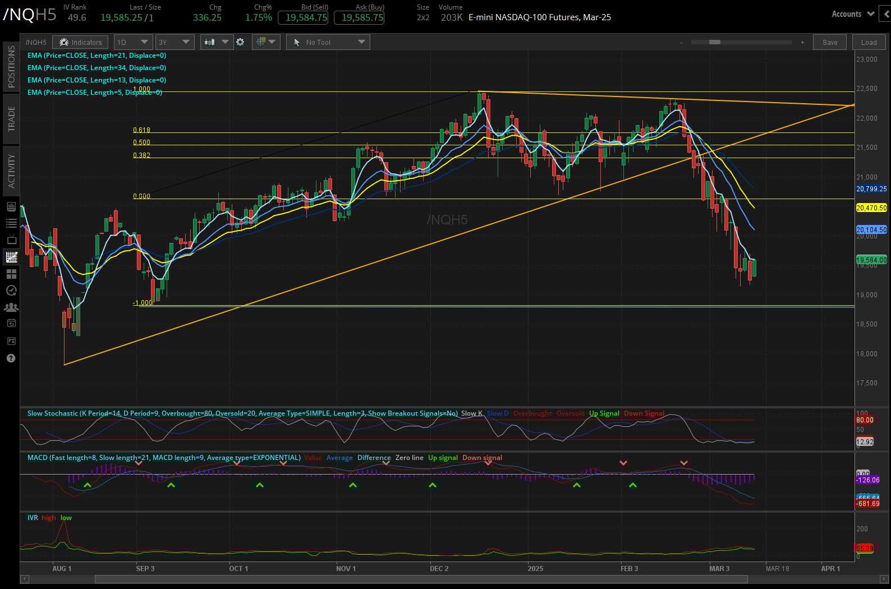
Task: Click the Indicators button
Action: point(80,42)
